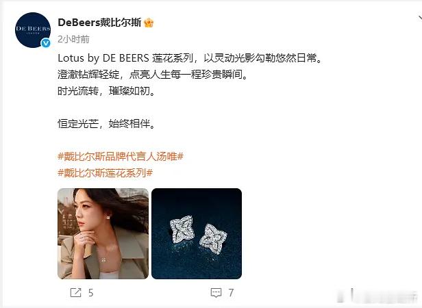Open the DeBeers戴比尔斯 username link
The width and height of the screenshot is (422, 308).
tap(99, 23)
